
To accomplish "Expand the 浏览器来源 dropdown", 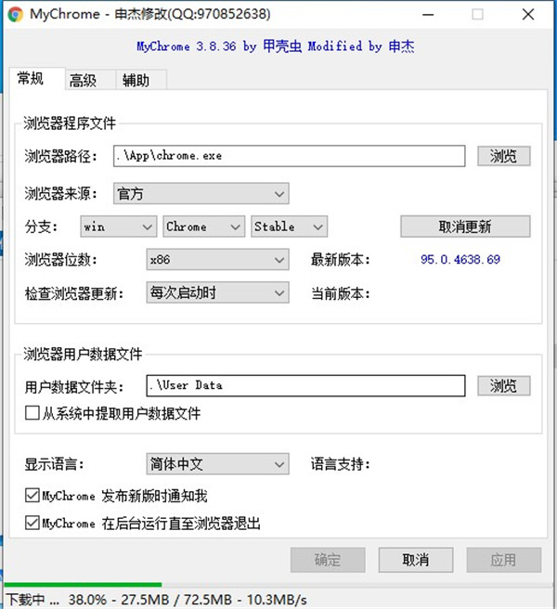I will pyautogui.click(x=201, y=194).
